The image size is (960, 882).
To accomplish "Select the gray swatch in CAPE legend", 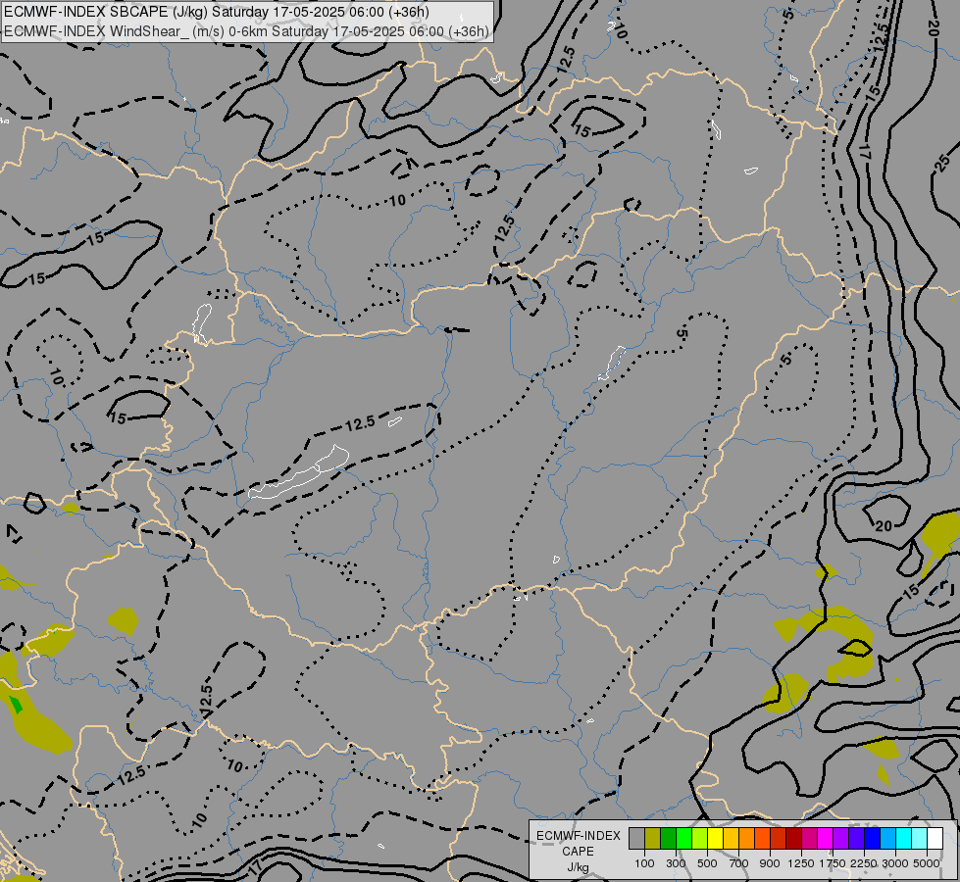I will [636, 838].
